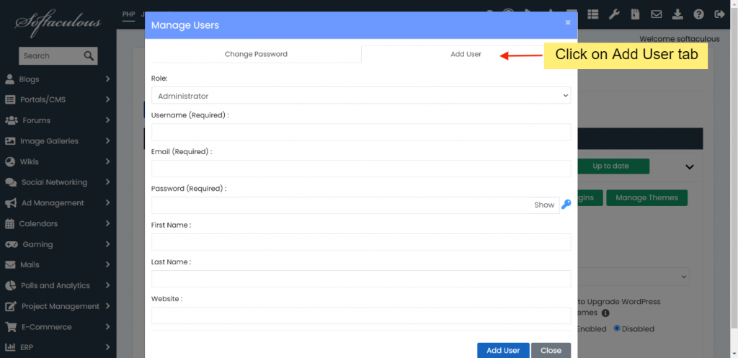This screenshot has width=738, height=358.
Task: Click the Ad Management megaphone icon
Action: (11, 203)
